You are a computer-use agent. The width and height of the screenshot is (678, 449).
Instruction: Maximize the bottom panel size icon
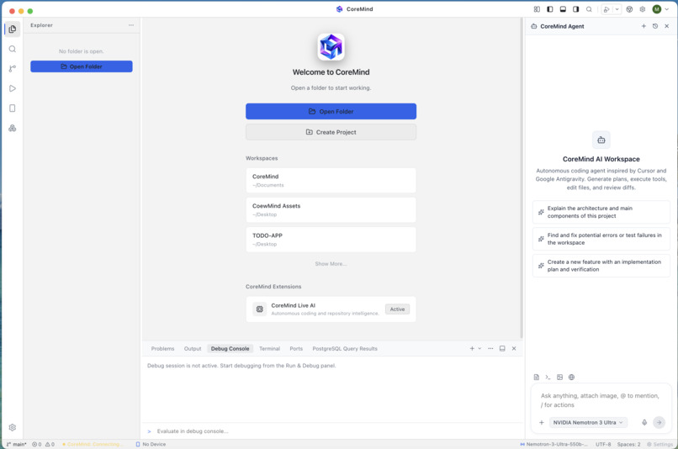pos(502,348)
